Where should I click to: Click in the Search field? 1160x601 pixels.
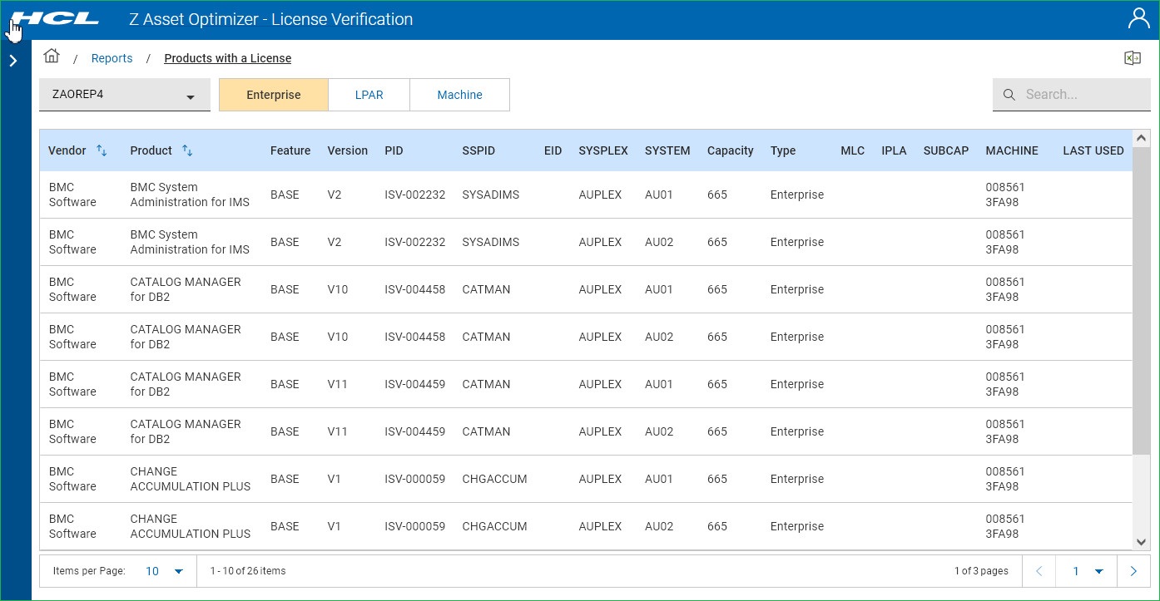(1082, 95)
